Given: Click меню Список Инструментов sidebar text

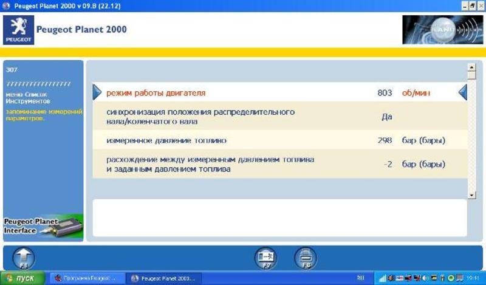Looking at the screenshot, I should click(27, 98).
